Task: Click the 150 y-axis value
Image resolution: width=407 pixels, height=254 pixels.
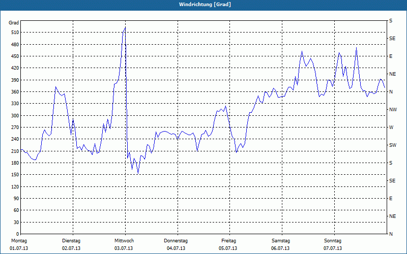Action: coord(15,175)
